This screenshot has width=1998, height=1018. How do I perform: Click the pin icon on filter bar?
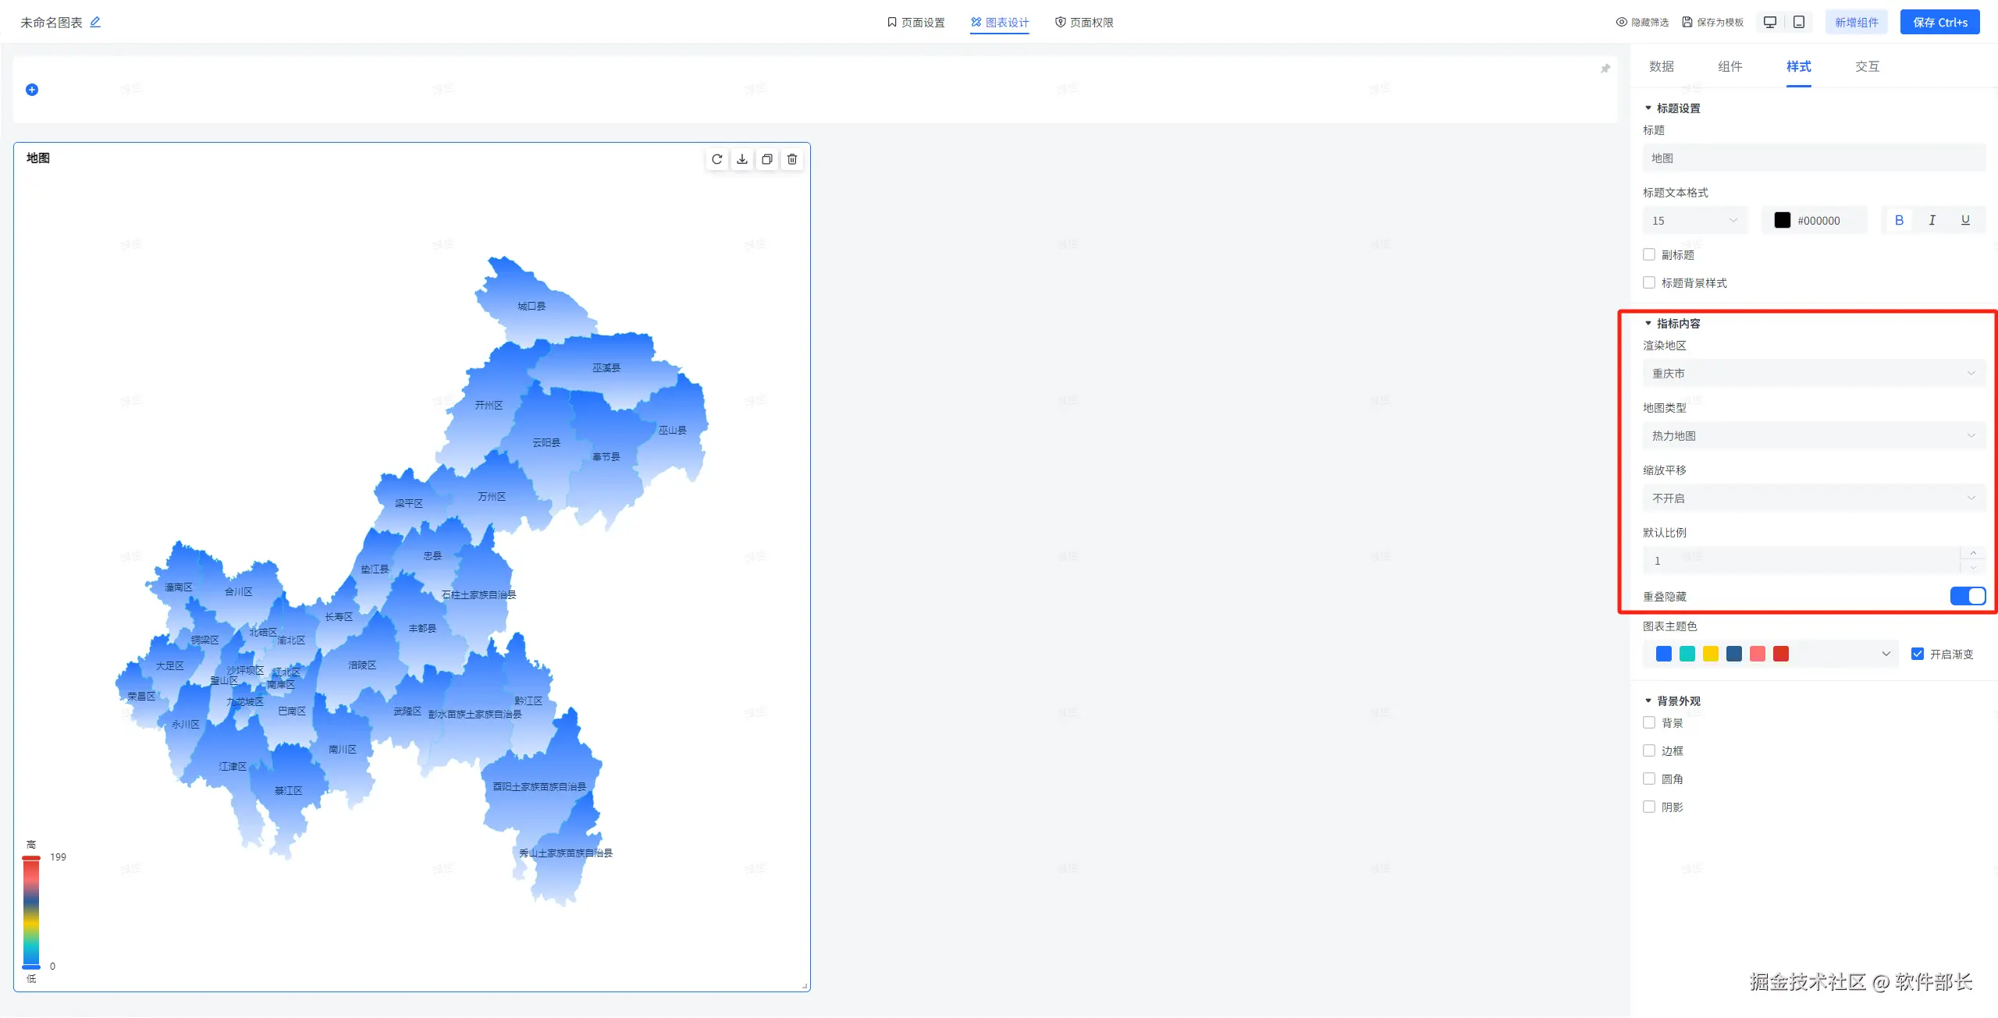pos(1605,69)
